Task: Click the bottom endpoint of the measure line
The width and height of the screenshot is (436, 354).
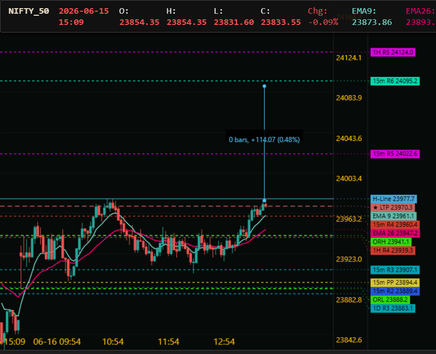Action: pos(265,200)
